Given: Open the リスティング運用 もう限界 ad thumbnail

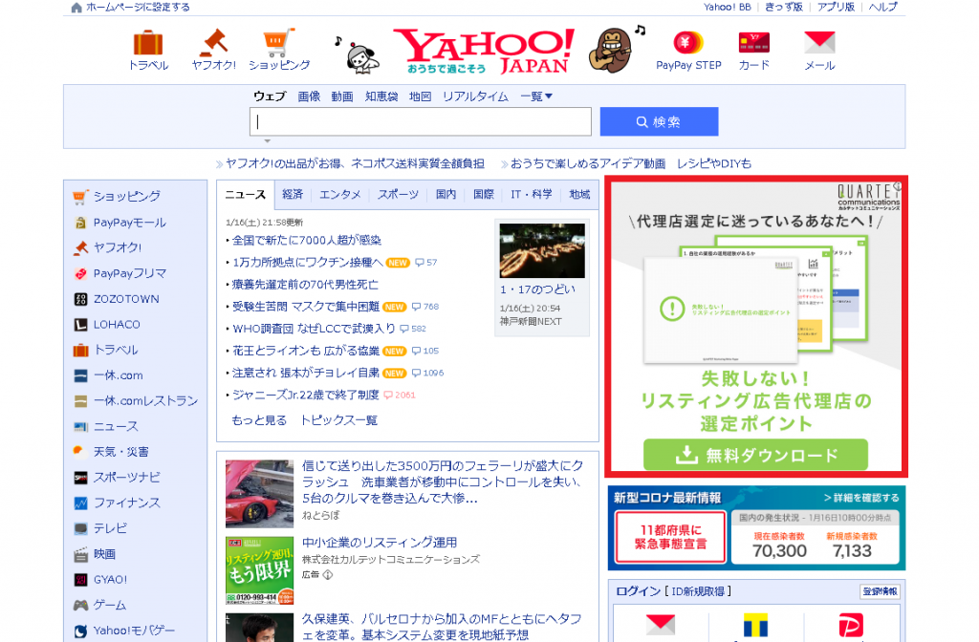Looking at the screenshot, I should tap(259, 571).
